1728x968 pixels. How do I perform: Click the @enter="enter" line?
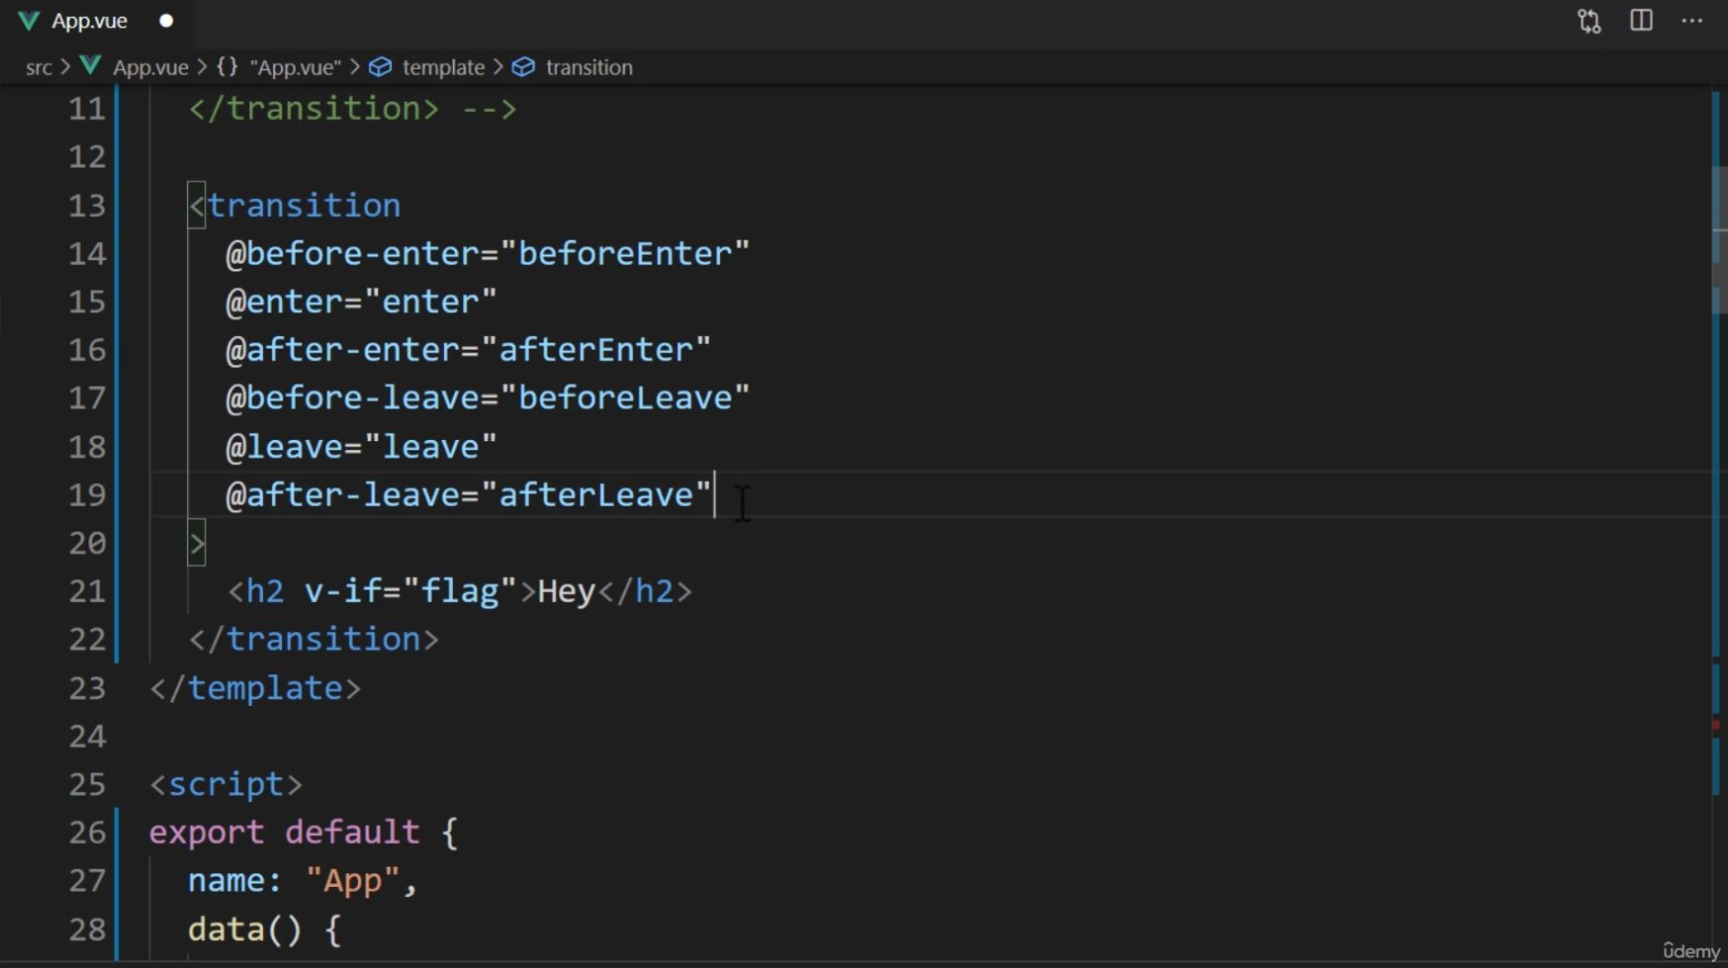pos(361,302)
